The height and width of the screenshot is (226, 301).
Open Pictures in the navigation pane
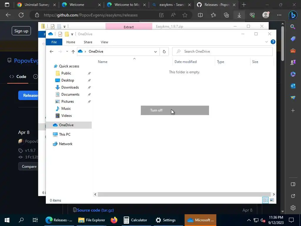point(67,102)
